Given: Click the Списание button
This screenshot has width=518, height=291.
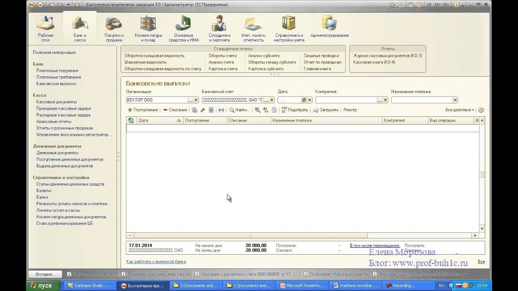Looking at the screenshot, I should 175,110.
